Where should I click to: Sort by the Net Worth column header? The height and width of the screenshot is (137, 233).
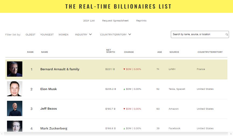pyautogui.click(x=110, y=51)
